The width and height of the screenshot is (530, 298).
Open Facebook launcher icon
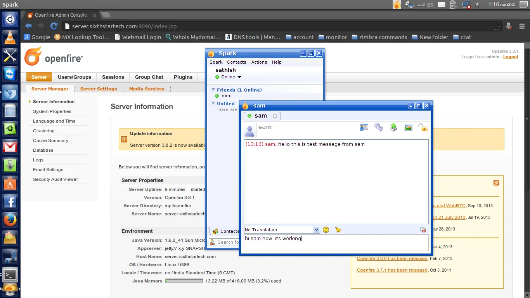[10, 202]
